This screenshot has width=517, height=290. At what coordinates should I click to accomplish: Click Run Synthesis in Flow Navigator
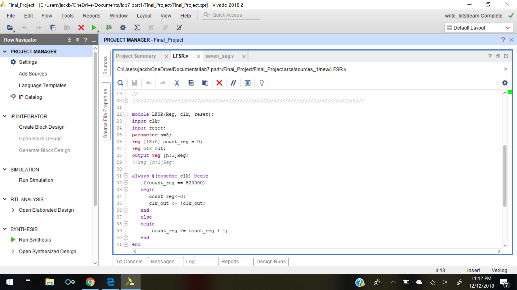click(35, 240)
